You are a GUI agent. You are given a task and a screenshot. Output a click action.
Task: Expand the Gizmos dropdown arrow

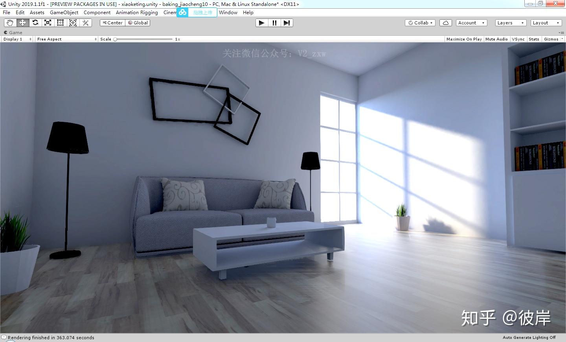(x=562, y=39)
